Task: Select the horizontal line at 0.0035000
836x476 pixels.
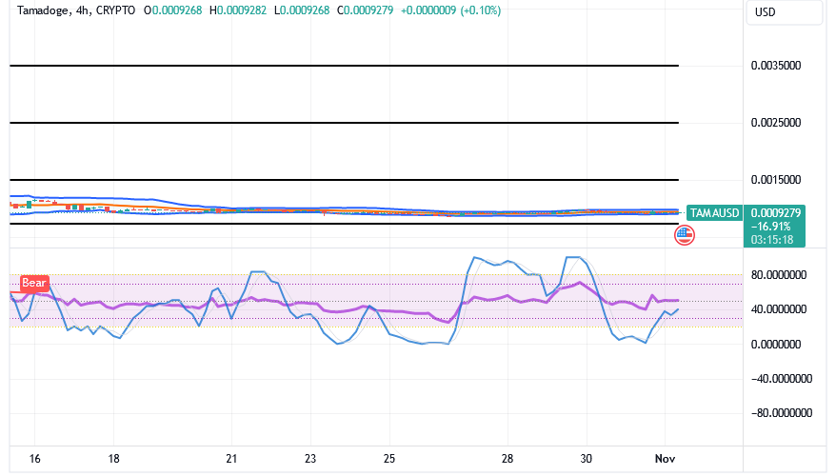Action: tap(344, 66)
